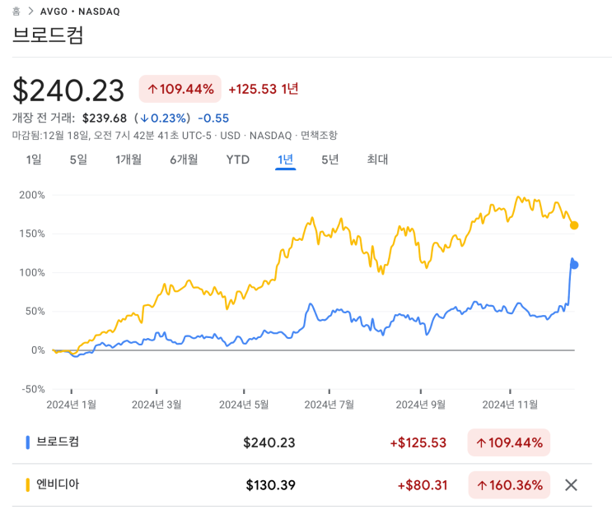Go to 홈 breadcrumb link

pyautogui.click(x=16, y=12)
